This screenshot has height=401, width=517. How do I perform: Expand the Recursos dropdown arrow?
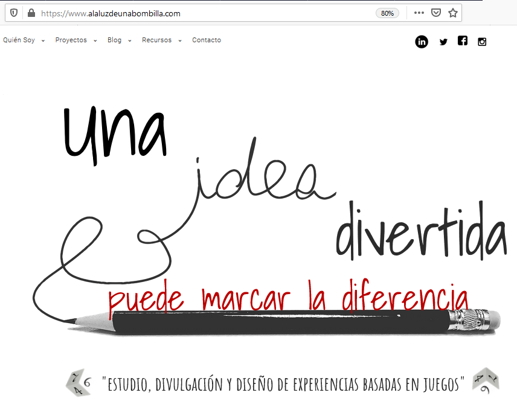180,40
